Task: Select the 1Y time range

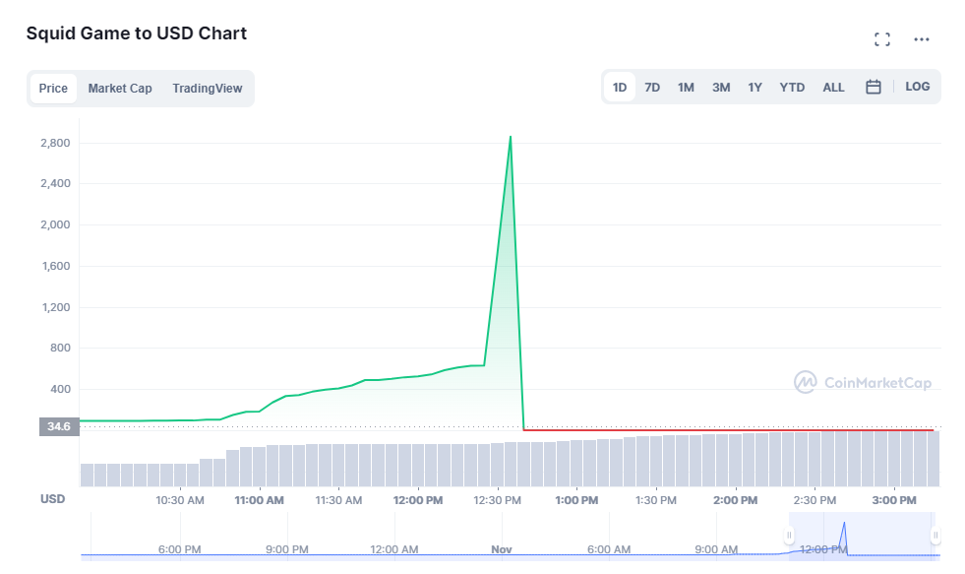Action: [755, 88]
